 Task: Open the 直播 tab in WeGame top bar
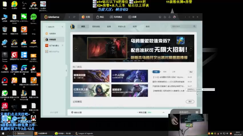click(x=132, y=17)
